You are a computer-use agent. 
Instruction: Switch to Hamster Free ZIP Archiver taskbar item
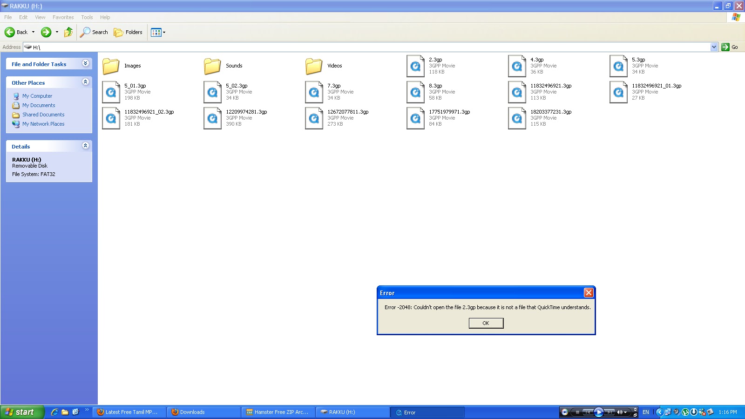click(x=278, y=412)
